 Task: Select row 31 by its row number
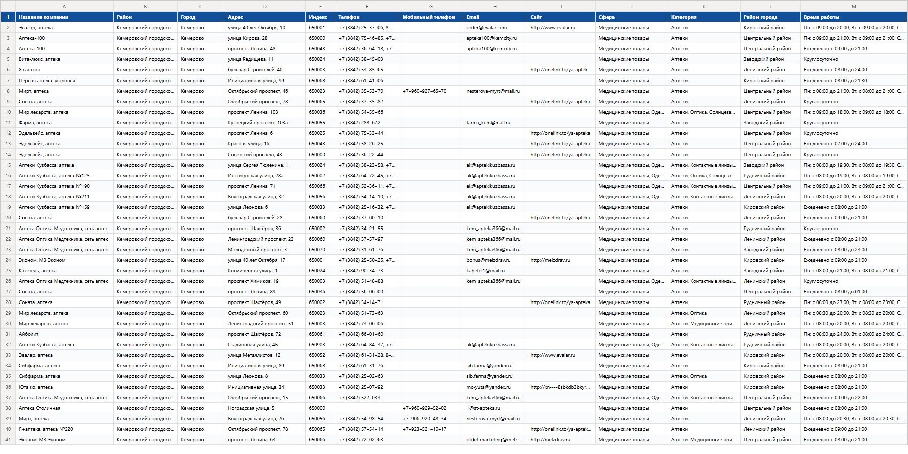(8, 334)
